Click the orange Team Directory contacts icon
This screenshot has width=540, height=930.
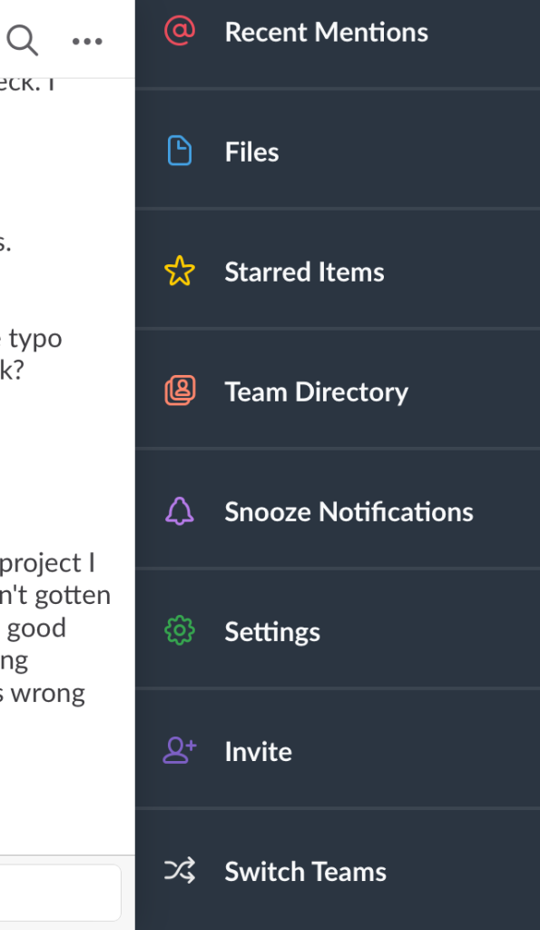[x=180, y=391]
